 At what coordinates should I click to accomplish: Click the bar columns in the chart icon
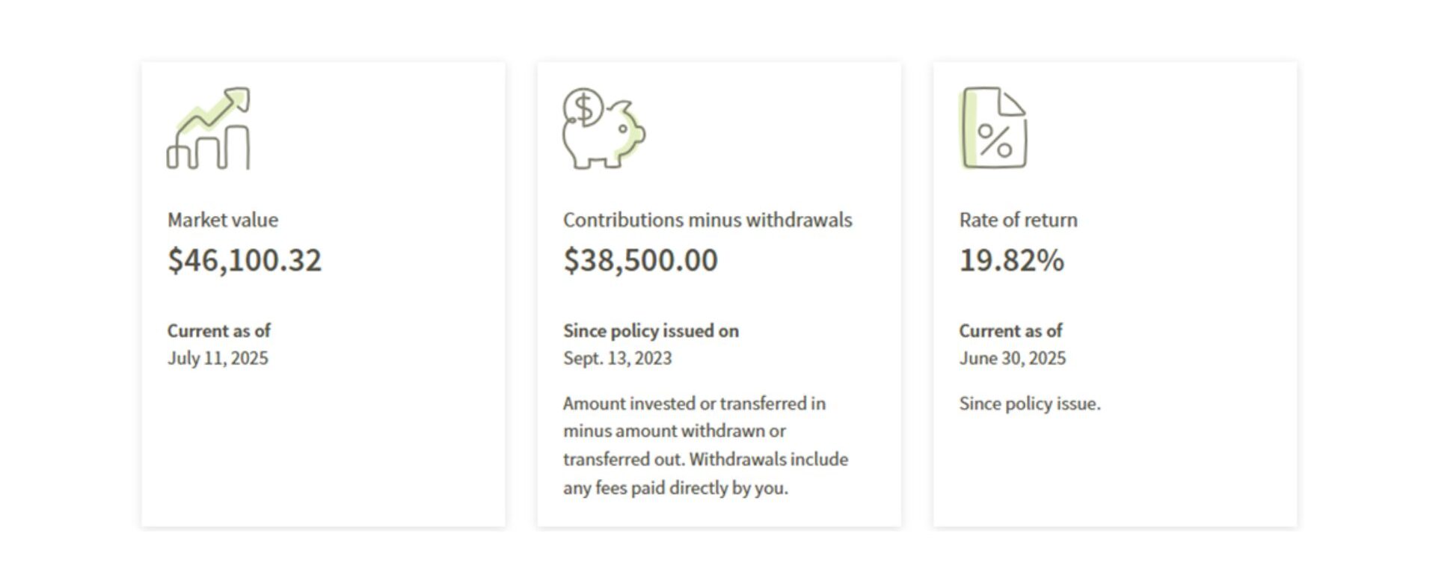pyautogui.click(x=209, y=147)
